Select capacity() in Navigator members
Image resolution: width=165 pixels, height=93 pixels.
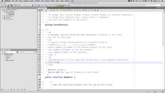(8, 56)
